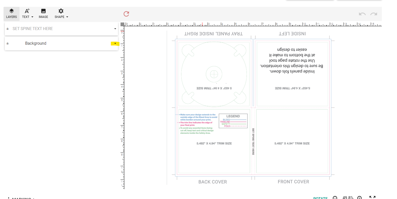Screen dimensions: 397x199
Task: Enter fullscreen with expand arrows icon
Action: click(x=372, y=197)
